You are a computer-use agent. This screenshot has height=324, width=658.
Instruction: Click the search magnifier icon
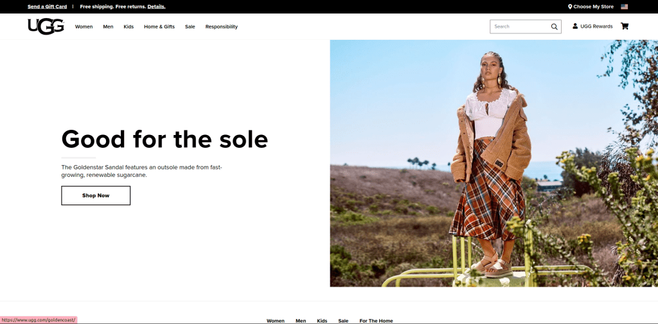click(x=555, y=26)
